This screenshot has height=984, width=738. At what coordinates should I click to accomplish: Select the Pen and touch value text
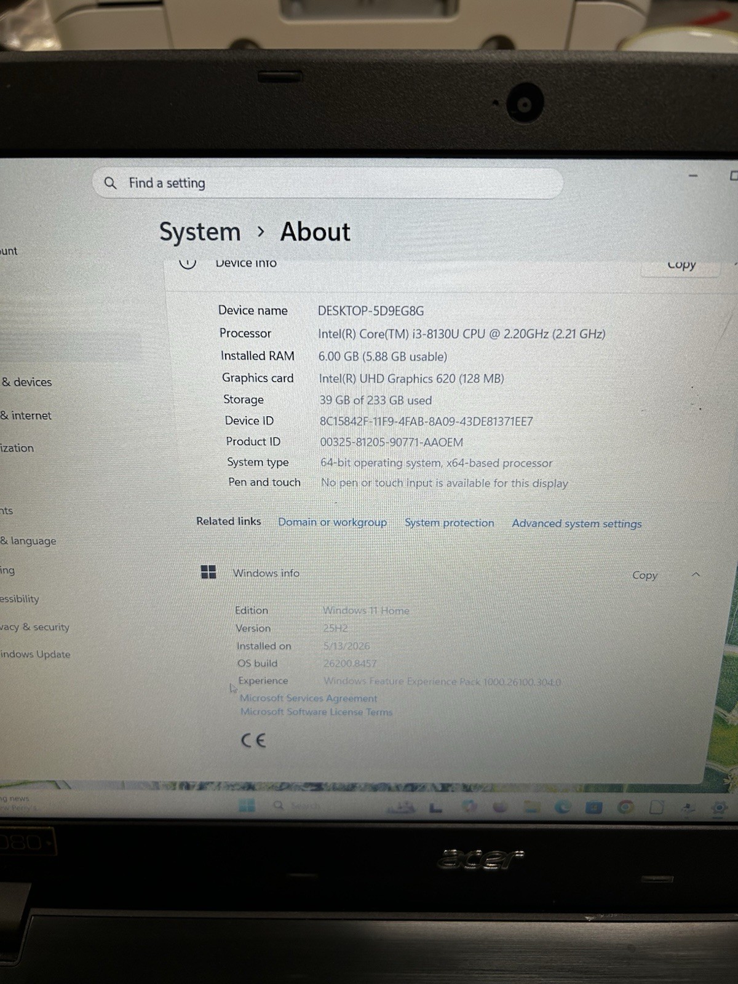tap(445, 483)
